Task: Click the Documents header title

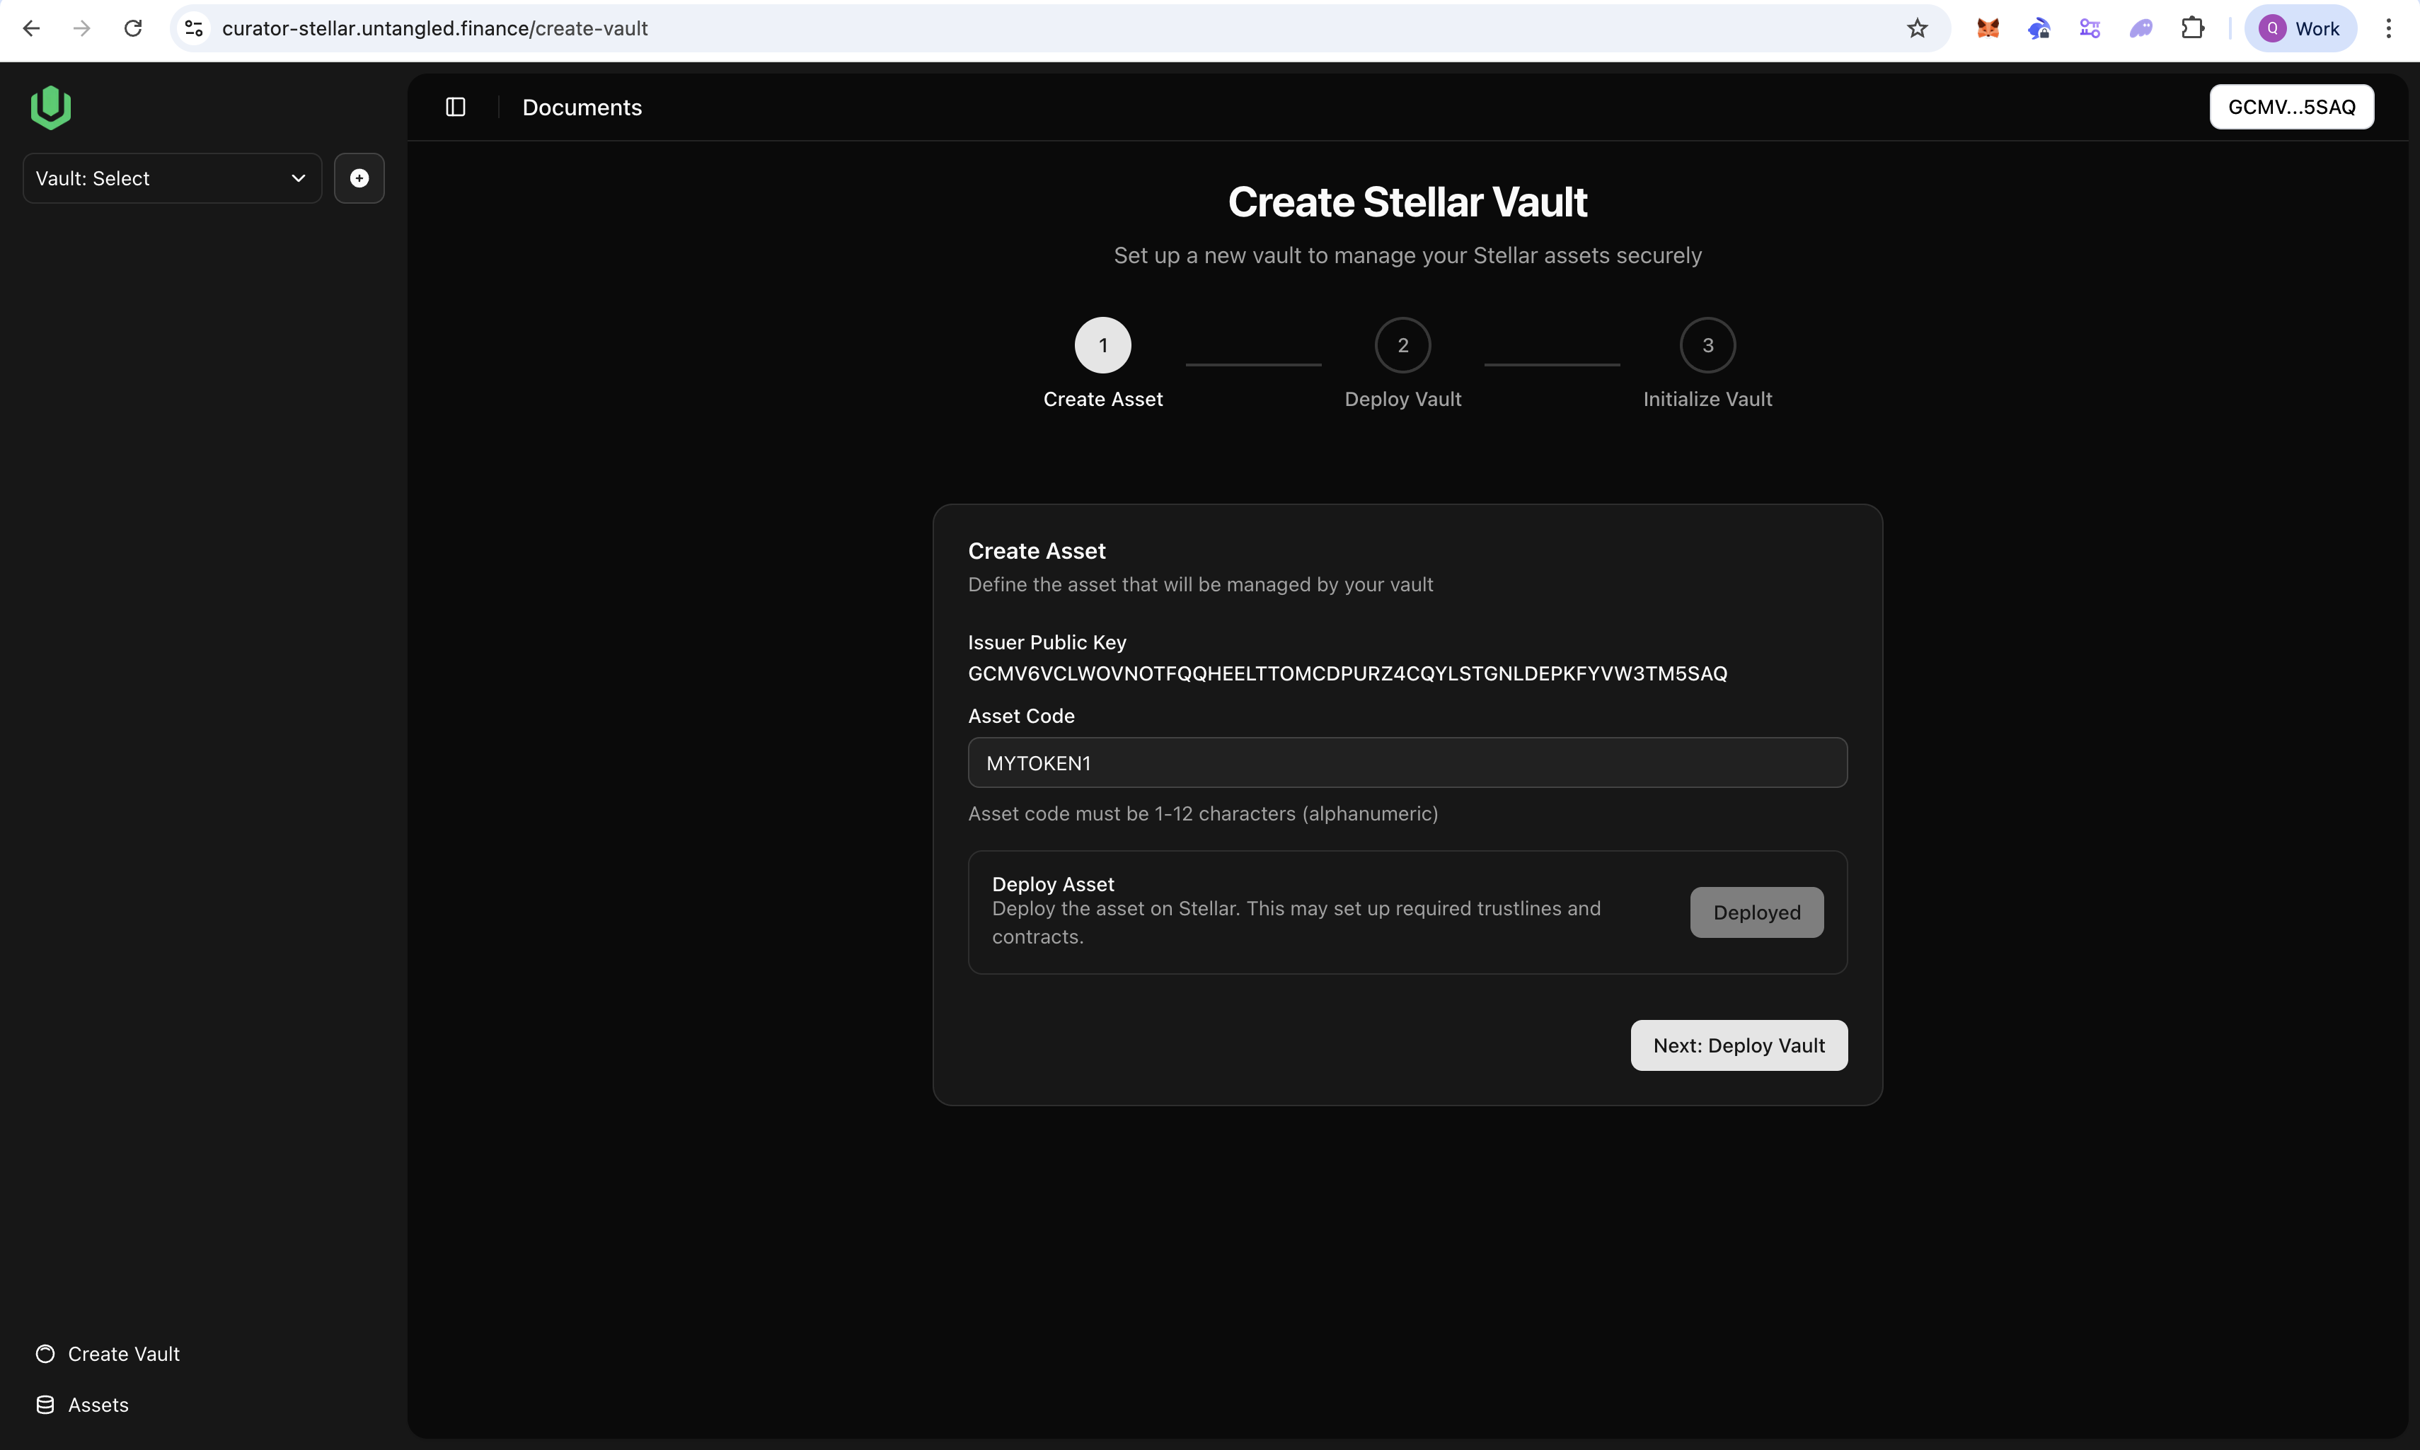Action: (582, 108)
